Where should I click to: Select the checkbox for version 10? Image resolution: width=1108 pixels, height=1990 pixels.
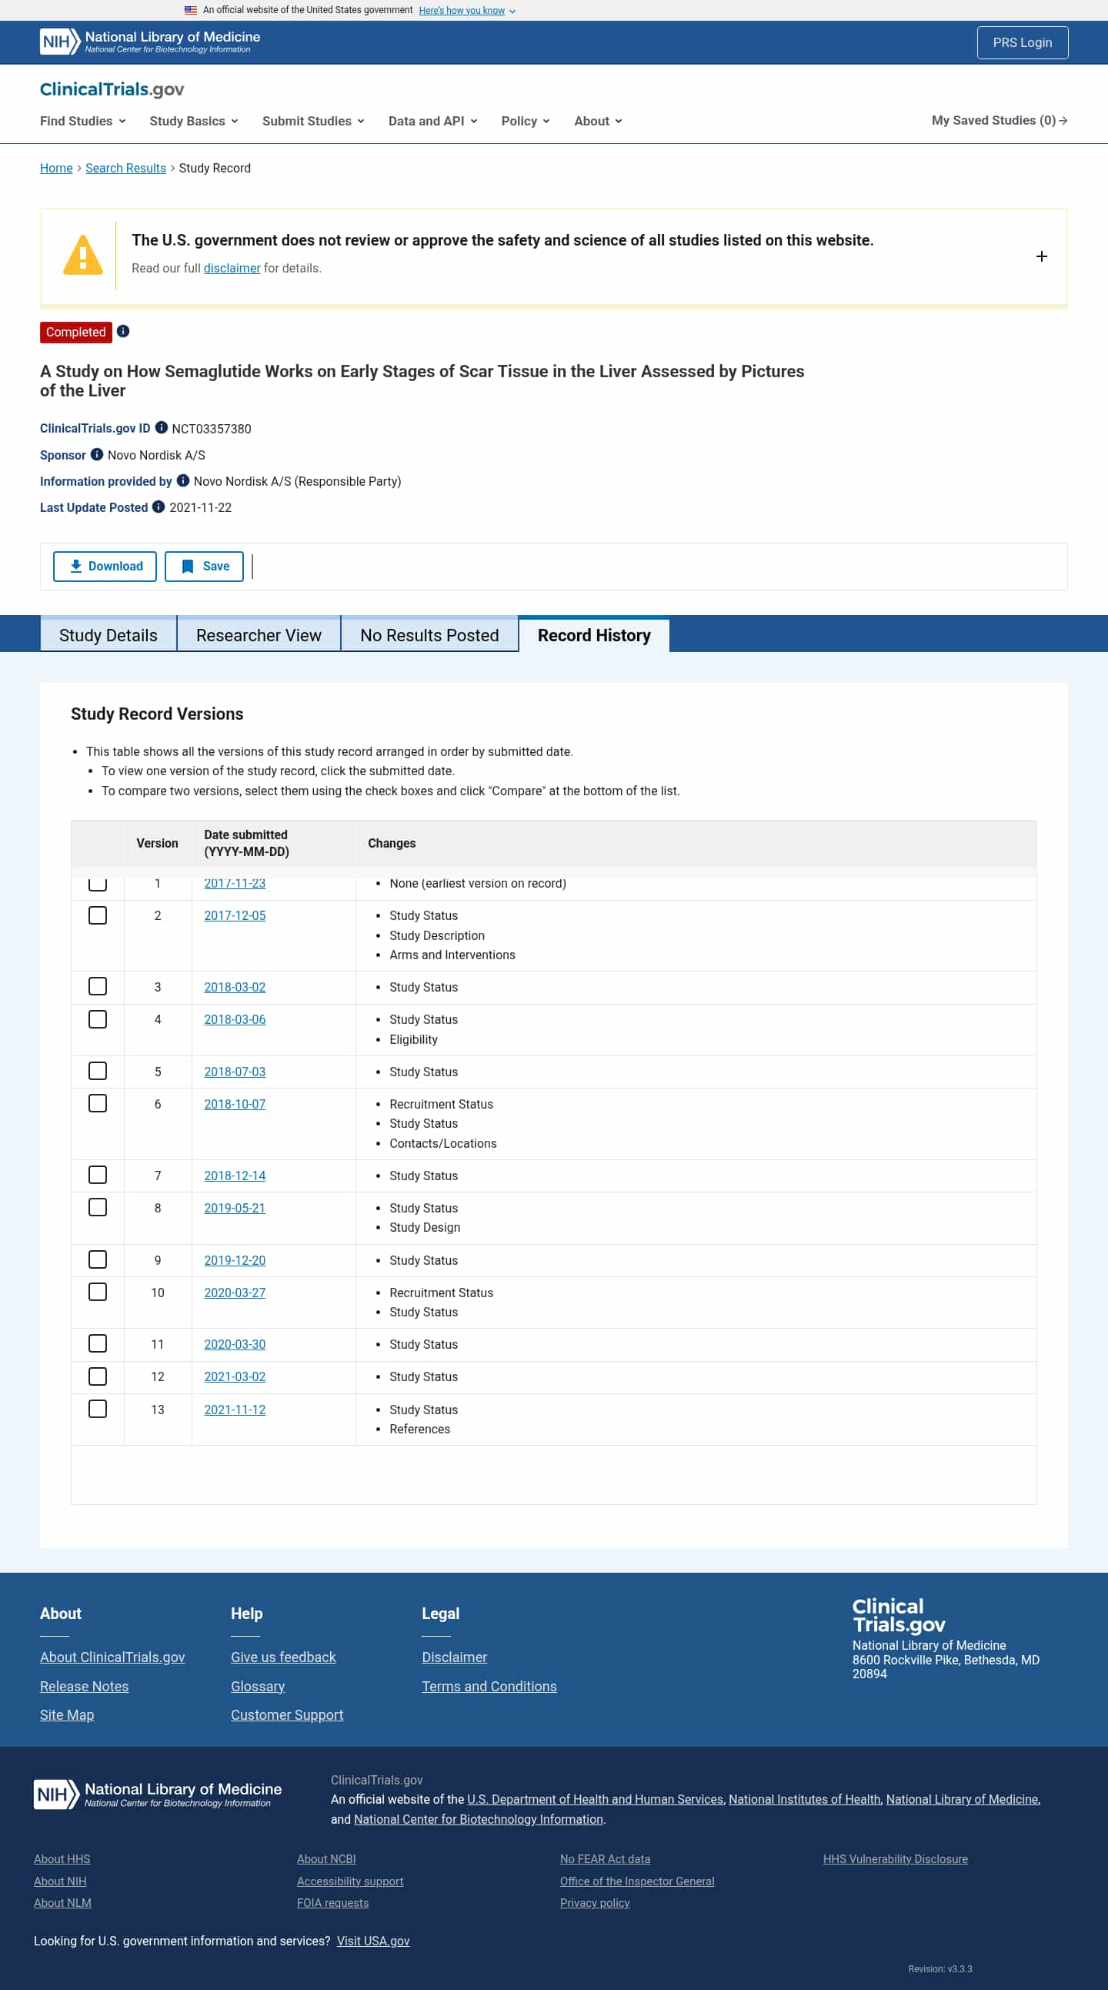click(97, 1292)
